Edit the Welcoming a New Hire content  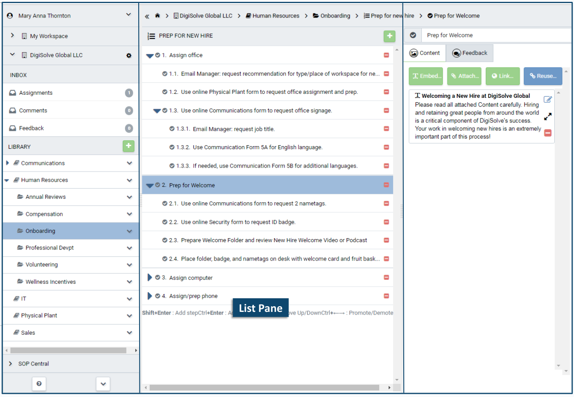(x=548, y=100)
